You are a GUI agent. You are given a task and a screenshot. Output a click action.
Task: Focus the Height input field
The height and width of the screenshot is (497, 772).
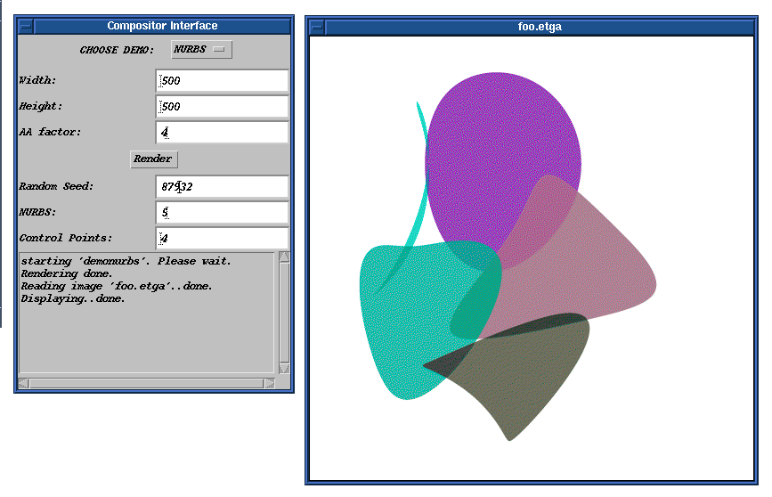[x=222, y=107]
